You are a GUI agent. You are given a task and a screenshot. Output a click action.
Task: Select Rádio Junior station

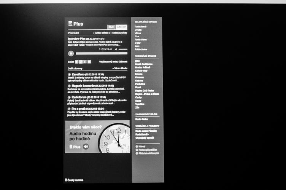[141, 49]
